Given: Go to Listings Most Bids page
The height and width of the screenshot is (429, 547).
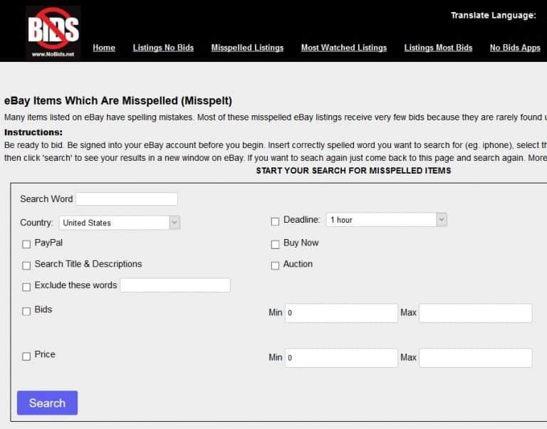Looking at the screenshot, I should click(x=438, y=48).
